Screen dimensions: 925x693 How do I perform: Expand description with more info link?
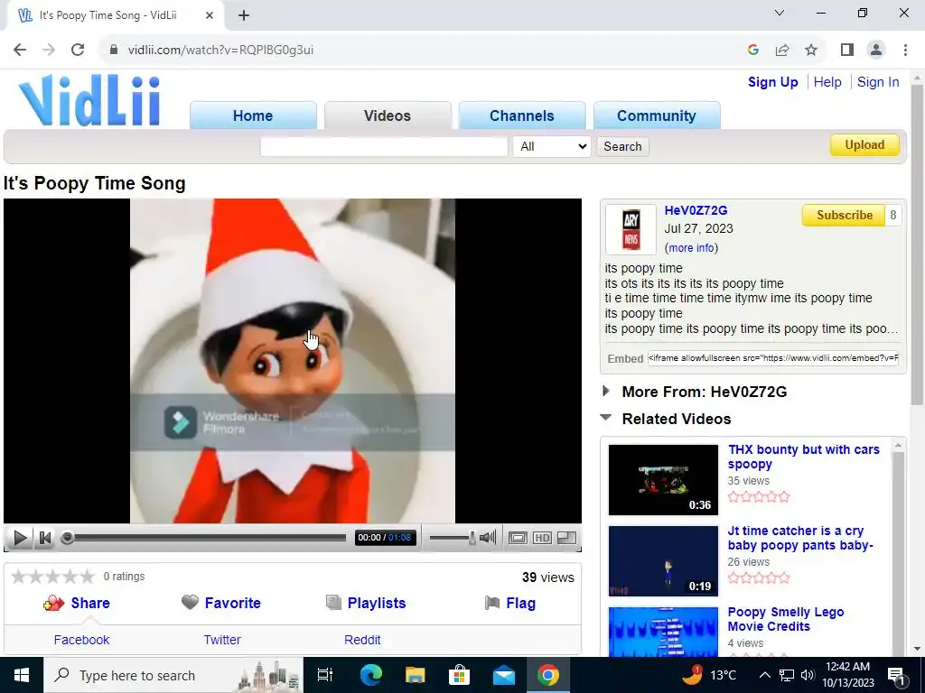coord(691,248)
